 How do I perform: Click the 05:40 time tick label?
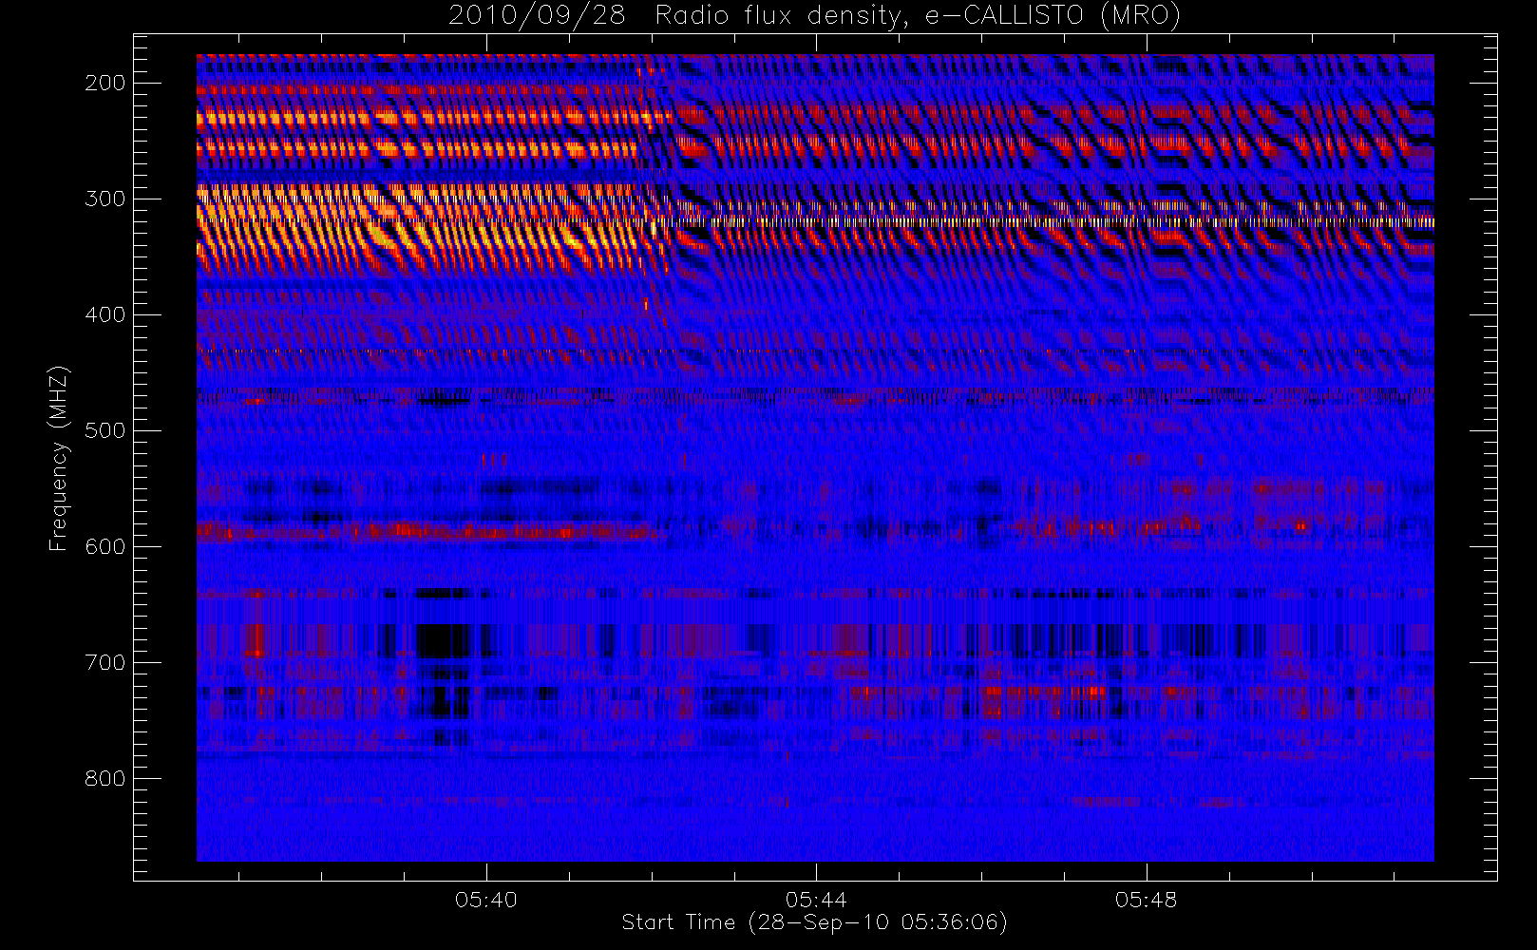click(486, 900)
